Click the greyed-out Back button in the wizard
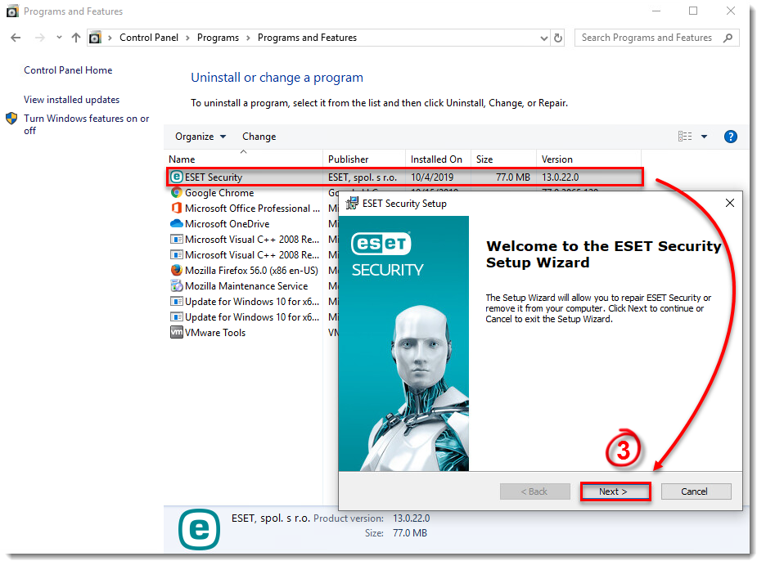This screenshot has width=757, height=561. point(534,491)
